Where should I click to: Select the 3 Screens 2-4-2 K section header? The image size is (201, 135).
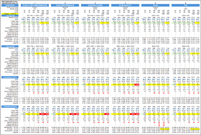[x=10, y=77]
